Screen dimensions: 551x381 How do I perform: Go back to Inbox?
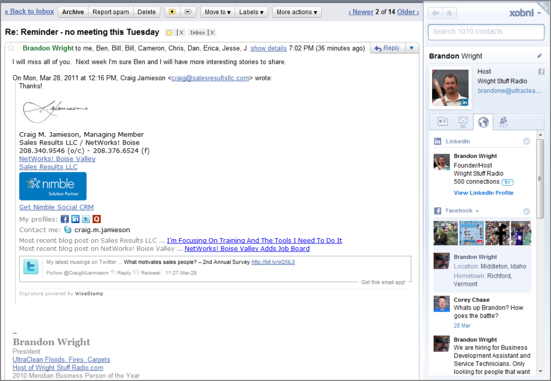coord(30,11)
